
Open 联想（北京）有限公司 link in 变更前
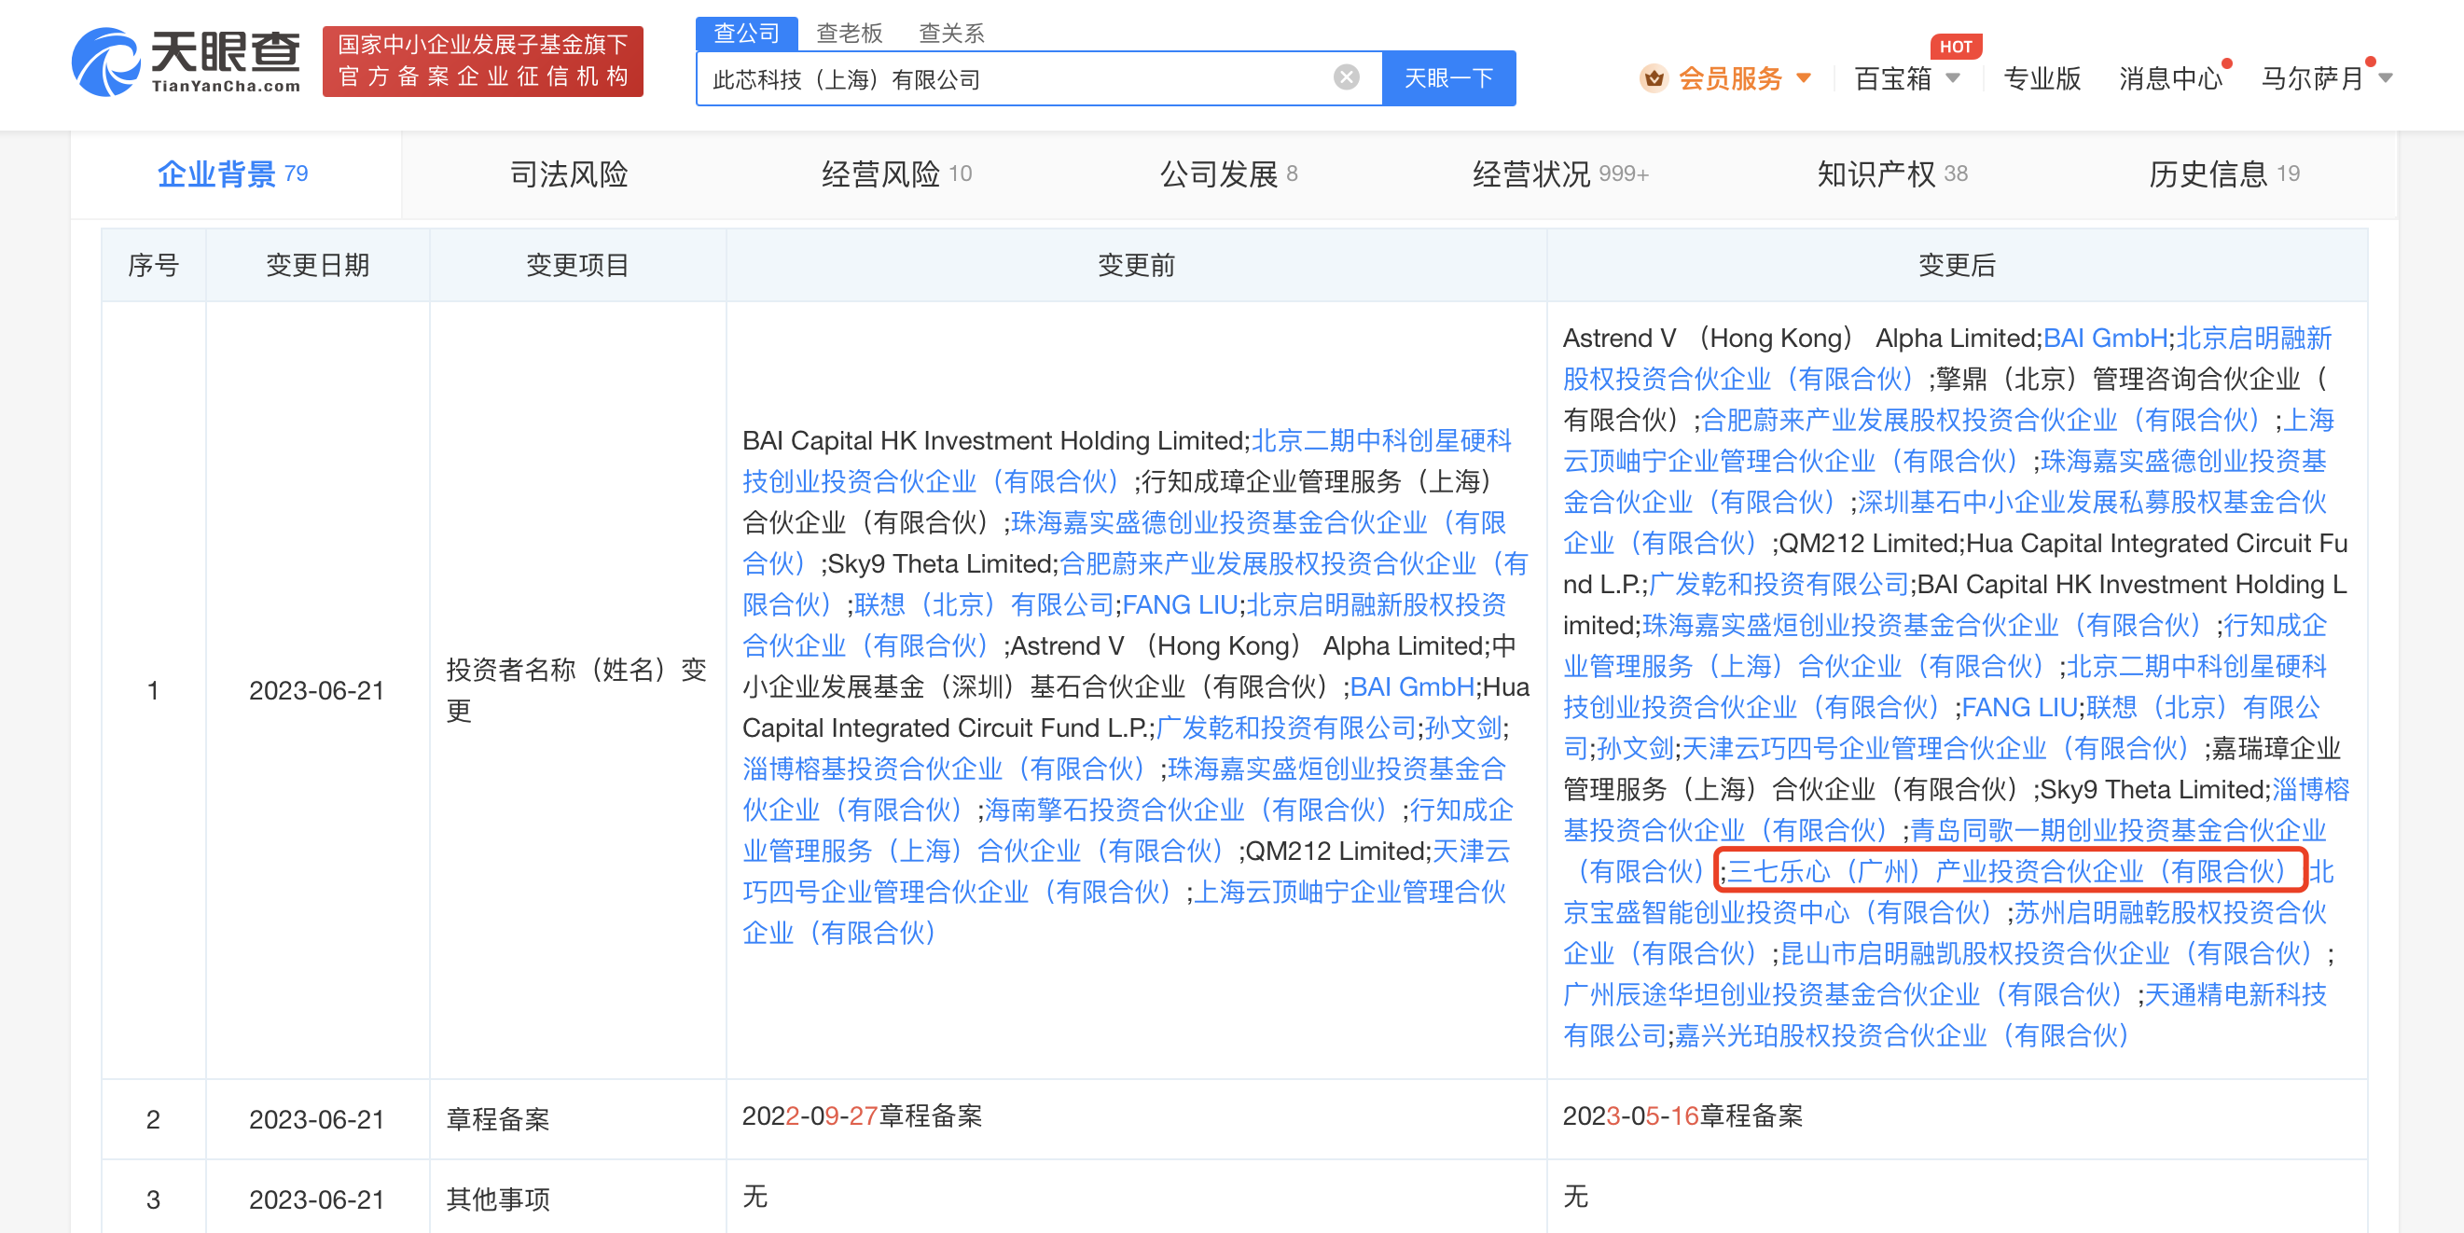point(984,604)
